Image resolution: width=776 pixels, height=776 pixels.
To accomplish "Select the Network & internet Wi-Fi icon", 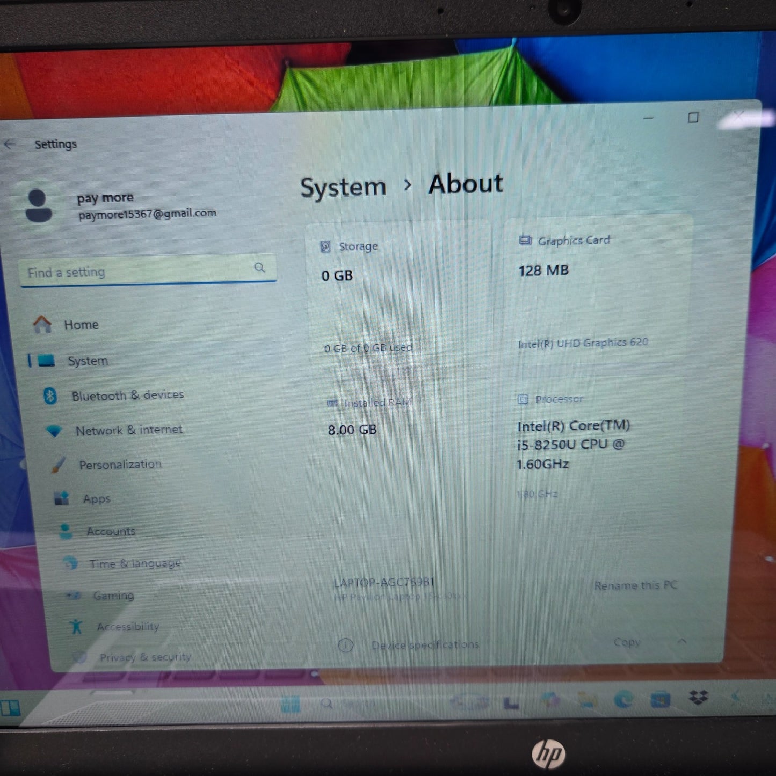I will click(x=54, y=431).
